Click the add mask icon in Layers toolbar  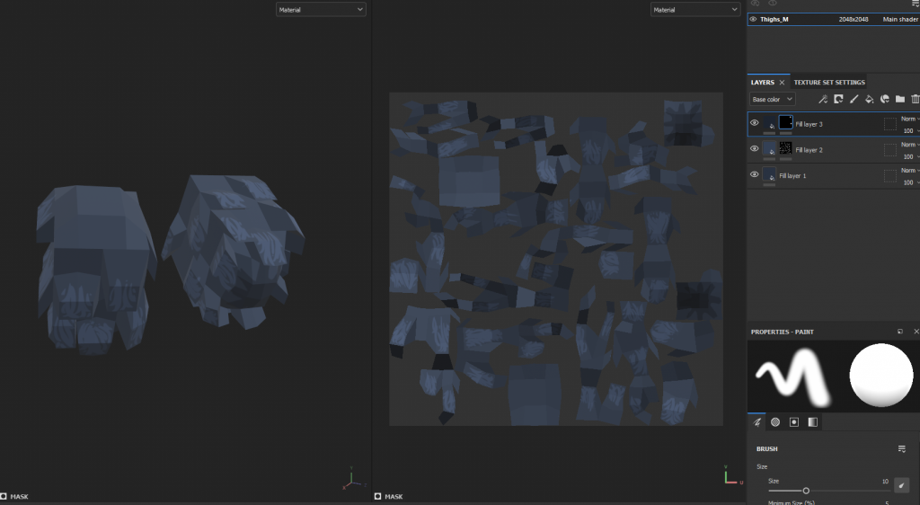coord(838,99)
